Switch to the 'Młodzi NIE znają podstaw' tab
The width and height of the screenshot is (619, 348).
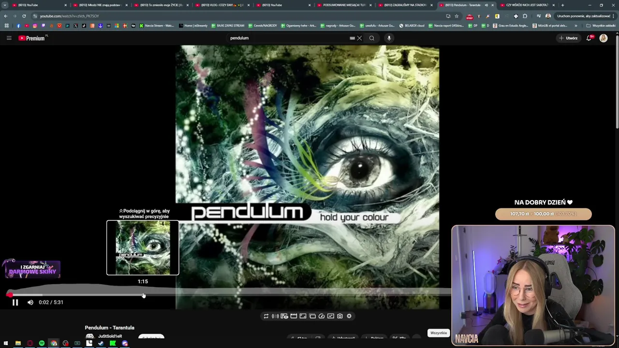coord(100,5)
